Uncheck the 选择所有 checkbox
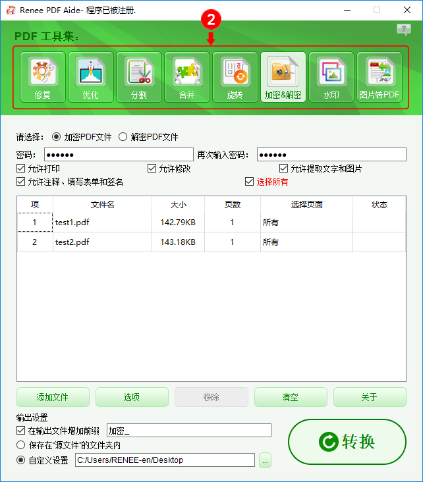The height and width of the screenshot is (482, 423). point(249,182)
